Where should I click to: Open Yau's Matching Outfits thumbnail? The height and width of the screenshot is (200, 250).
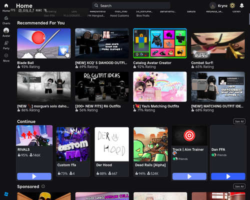160,86
